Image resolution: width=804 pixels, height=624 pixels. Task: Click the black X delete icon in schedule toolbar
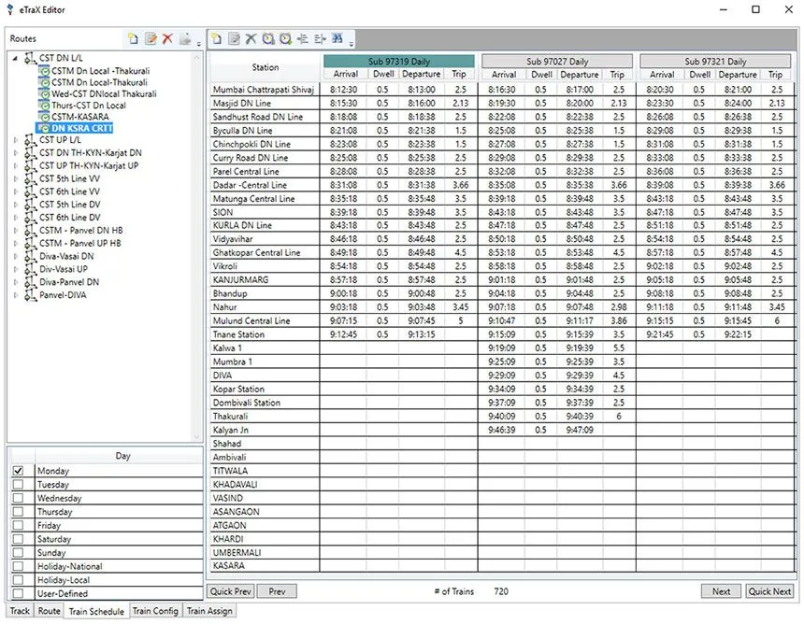point(251,39)
